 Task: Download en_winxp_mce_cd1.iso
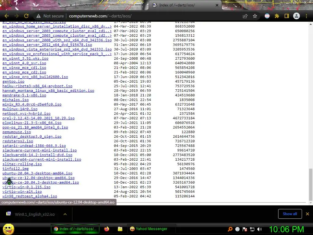(24, 68)
